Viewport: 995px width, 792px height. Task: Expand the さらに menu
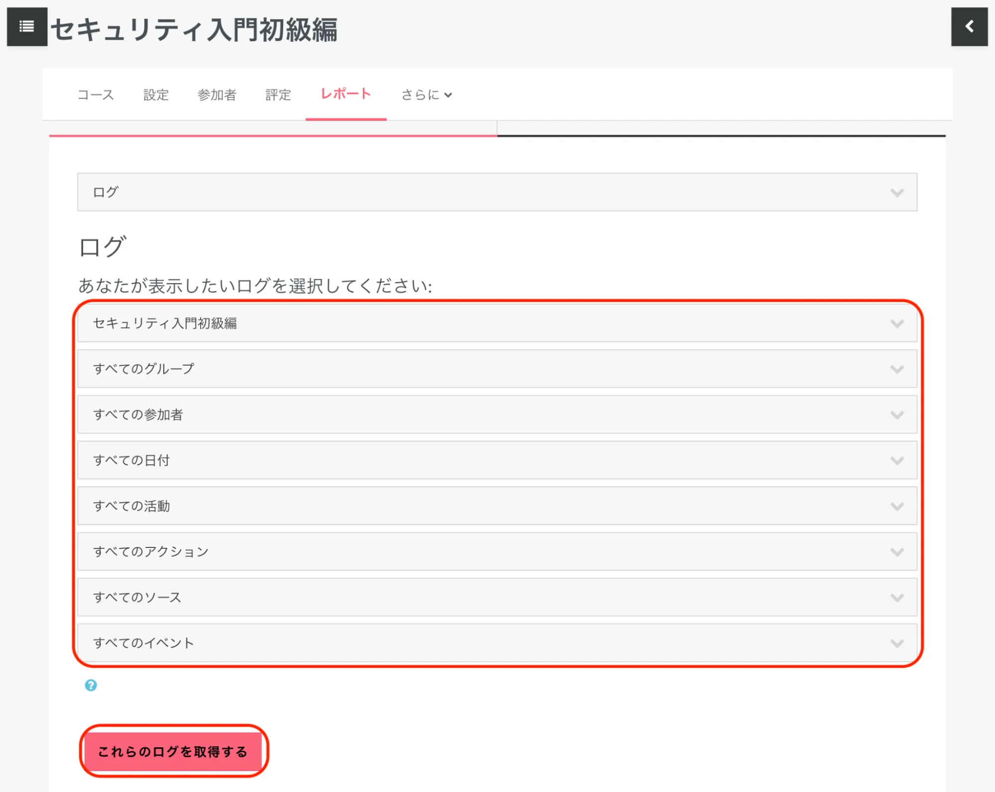[x=426, y=94]
